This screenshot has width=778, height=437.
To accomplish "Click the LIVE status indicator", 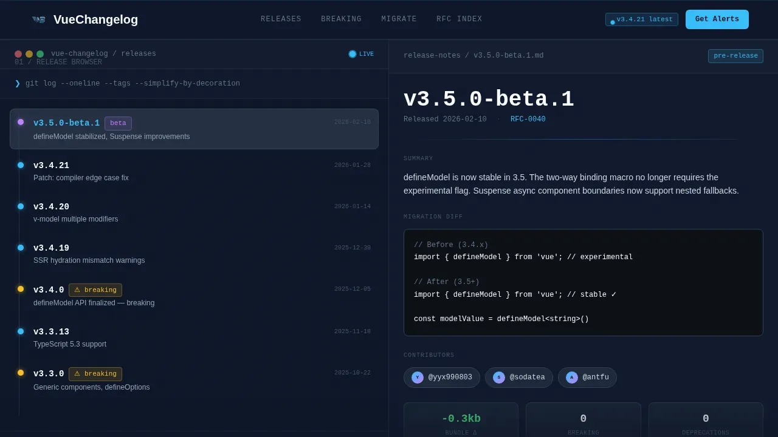I will click(x=361, y=54).
